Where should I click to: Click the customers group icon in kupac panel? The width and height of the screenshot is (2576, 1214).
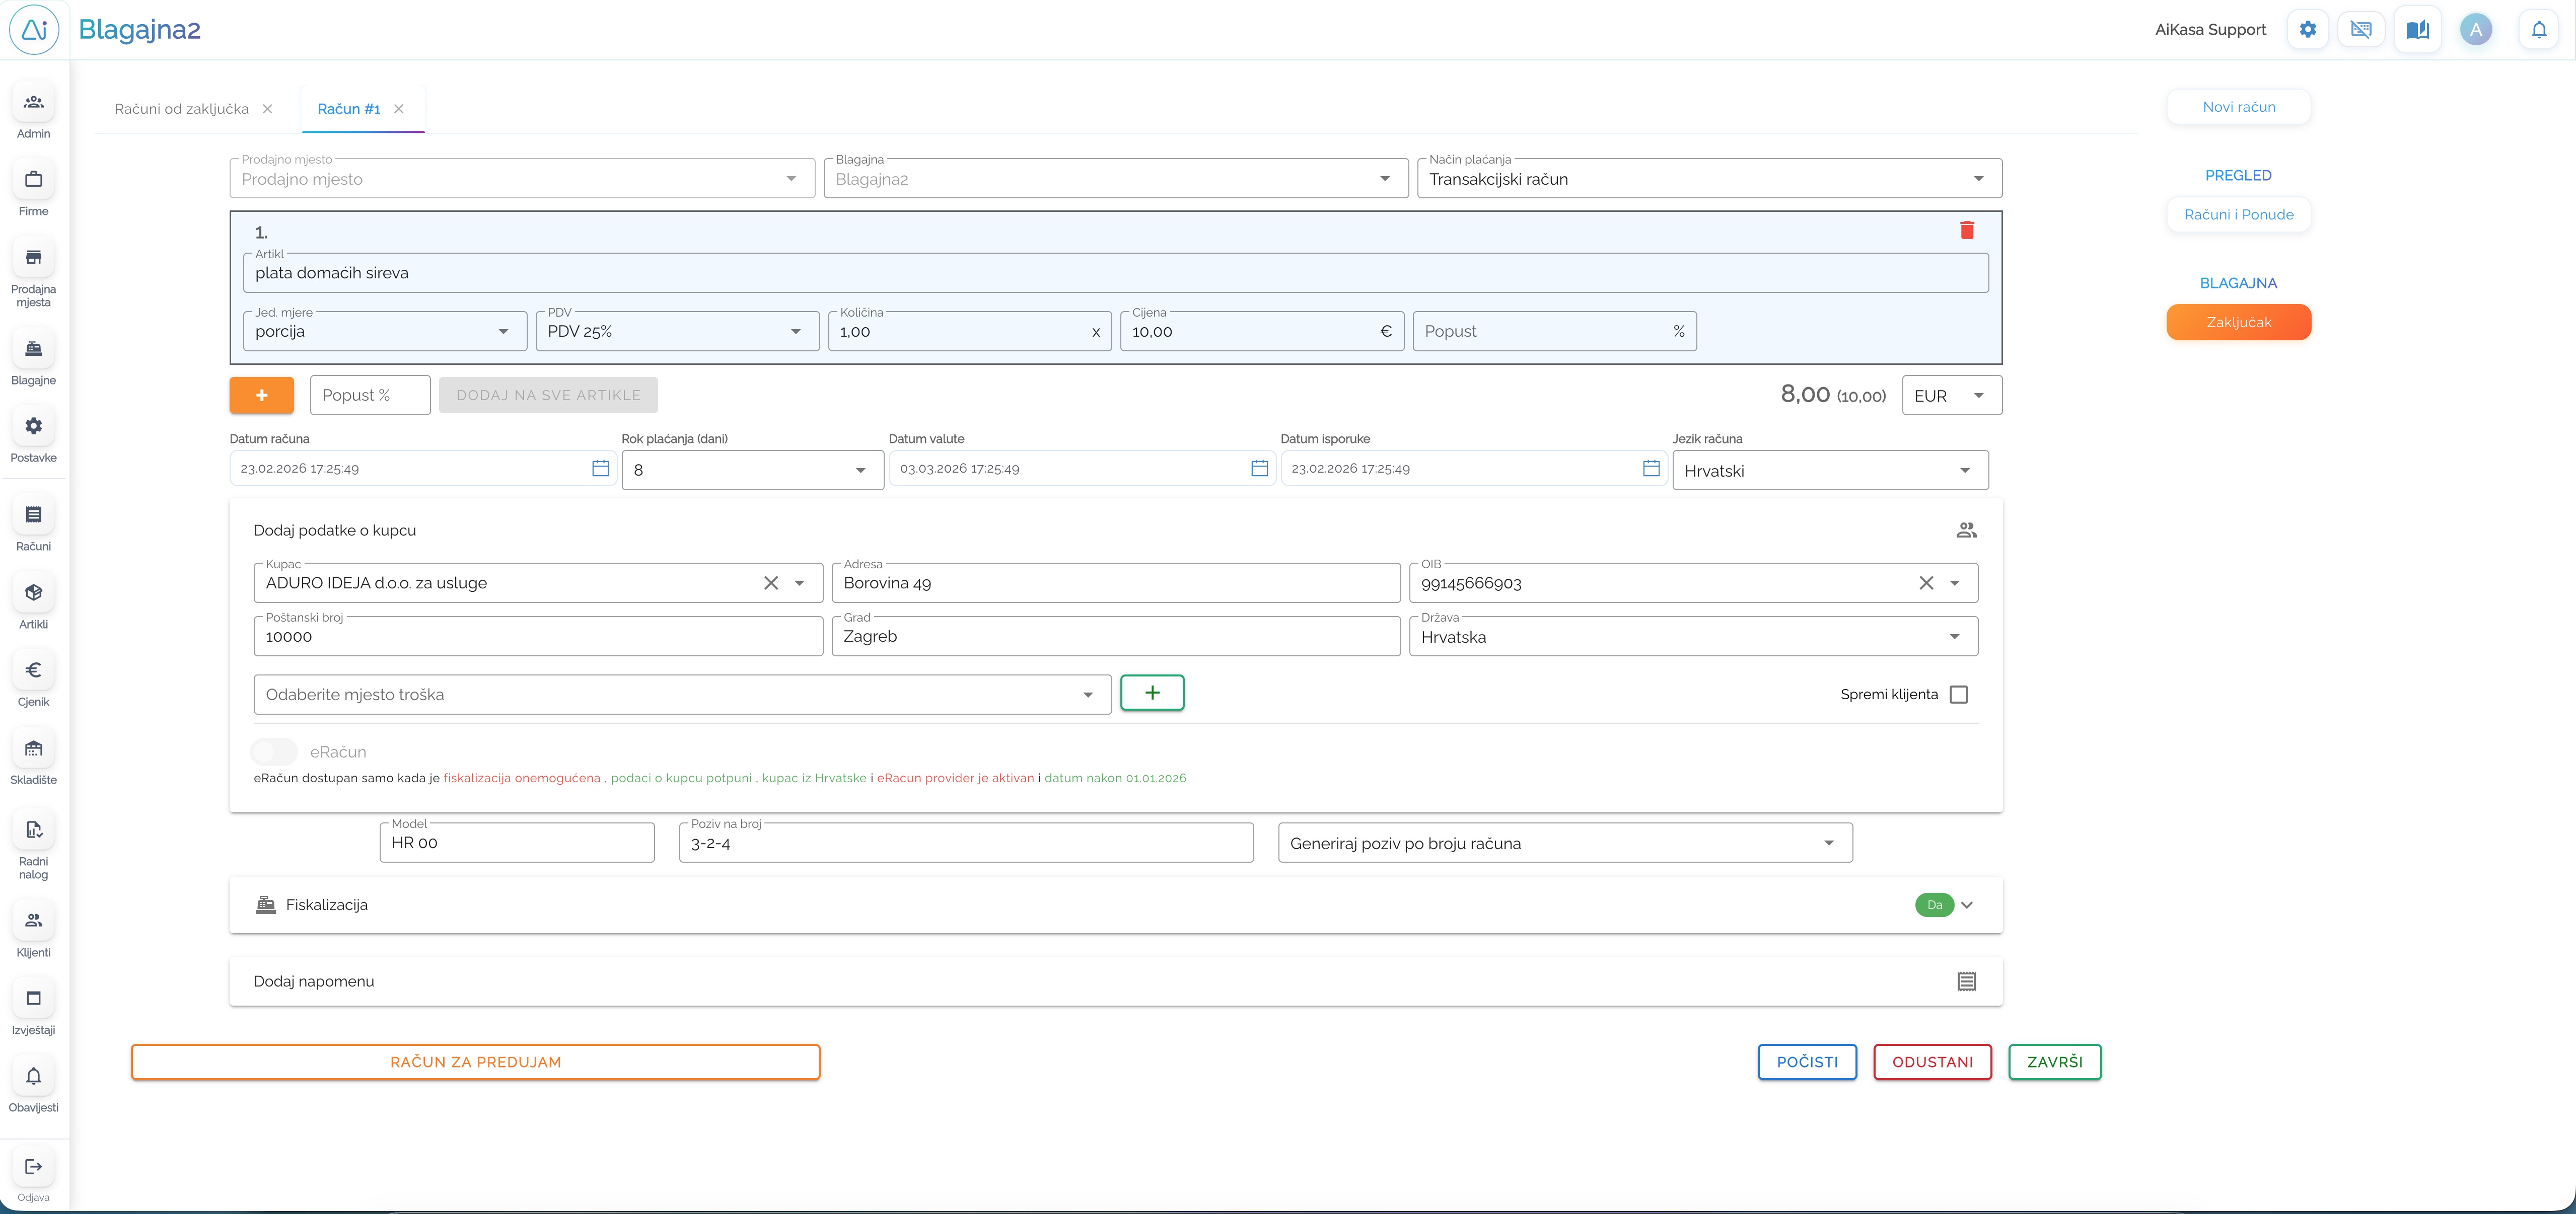(1966, 531)
